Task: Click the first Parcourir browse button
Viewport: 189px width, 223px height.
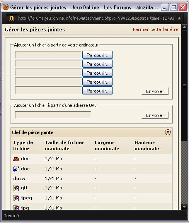Action: pos(97,55)
